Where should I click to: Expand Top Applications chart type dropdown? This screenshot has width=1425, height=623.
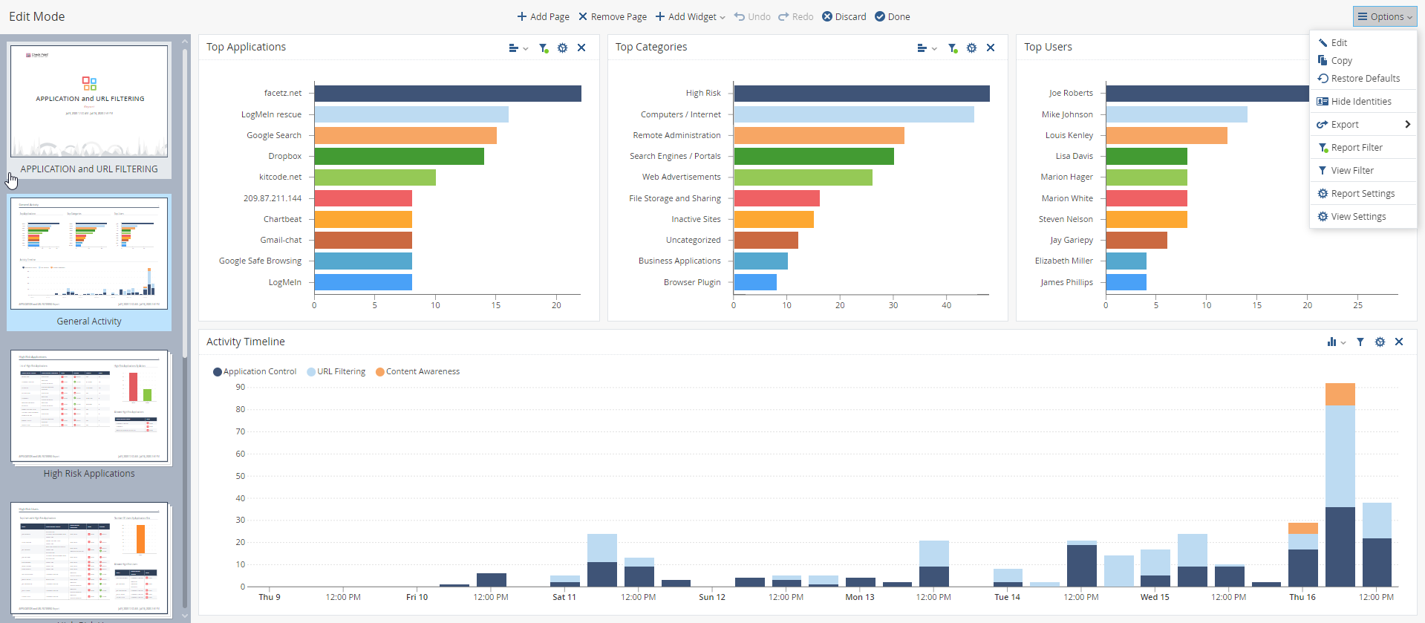[518, 48]
